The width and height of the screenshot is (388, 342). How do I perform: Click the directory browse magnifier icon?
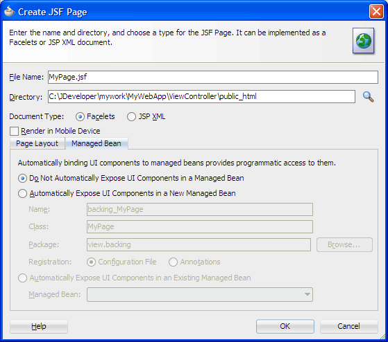click(x=368, y=97)
